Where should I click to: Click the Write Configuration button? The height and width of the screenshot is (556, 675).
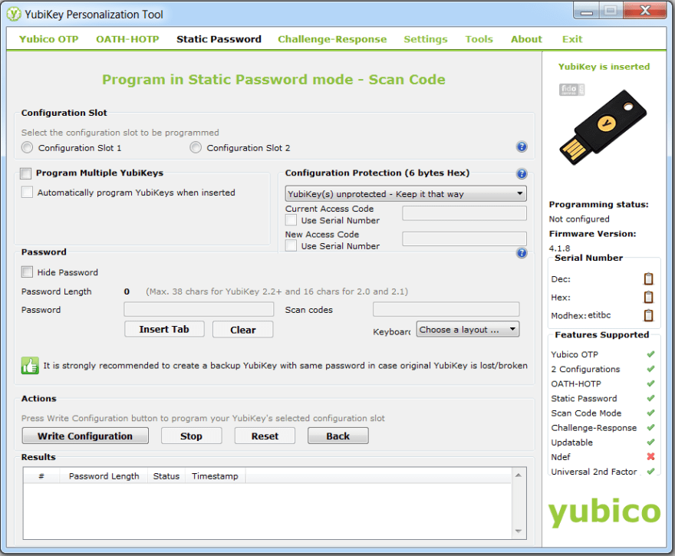click(85, 436)
